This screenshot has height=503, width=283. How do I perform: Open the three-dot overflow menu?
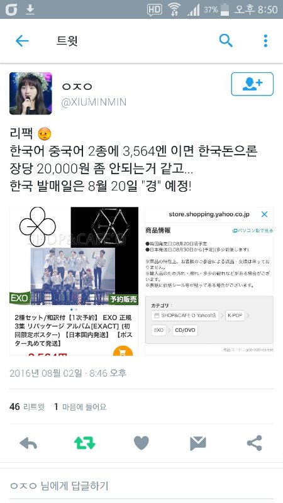tap(265, 41)
